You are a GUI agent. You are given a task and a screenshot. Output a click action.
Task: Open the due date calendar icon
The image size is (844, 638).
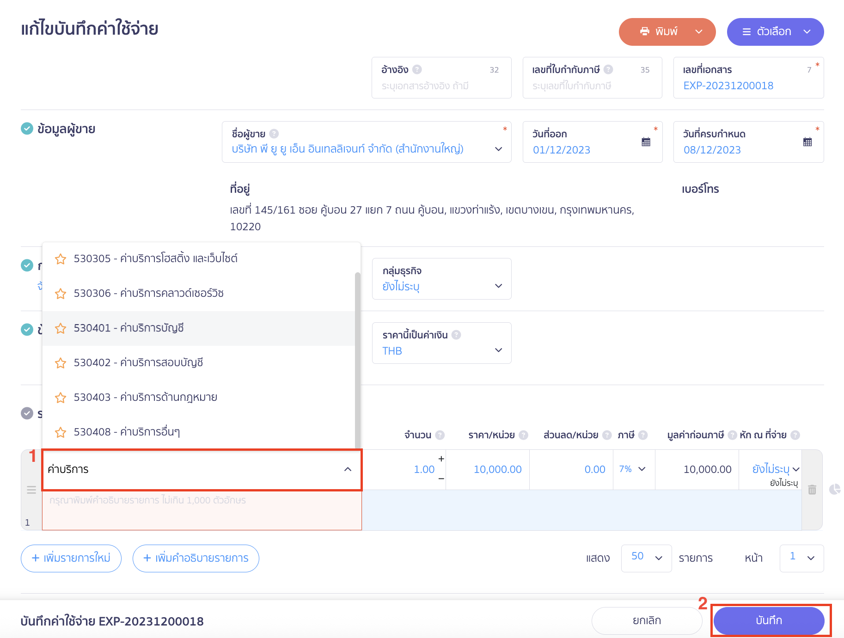(807, 142)
